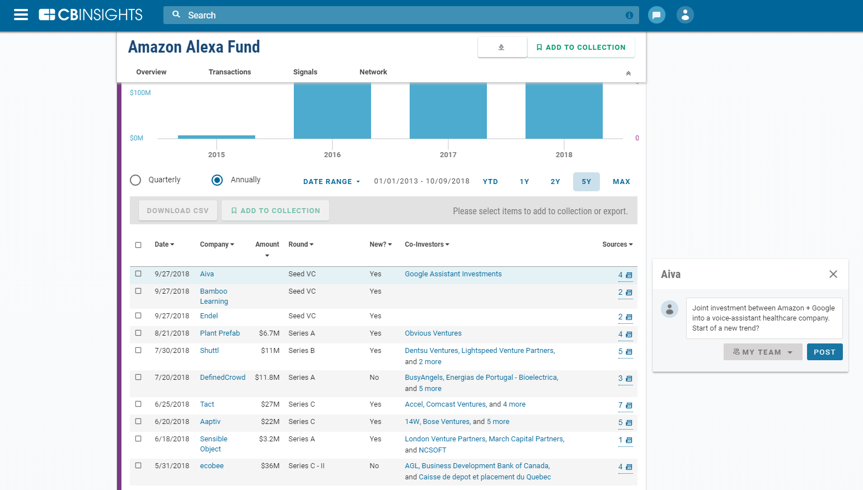Image resolution: width=863 pixels, height=490 pixels.
Task: Close the Aiva comment panel
Action: 833,274
